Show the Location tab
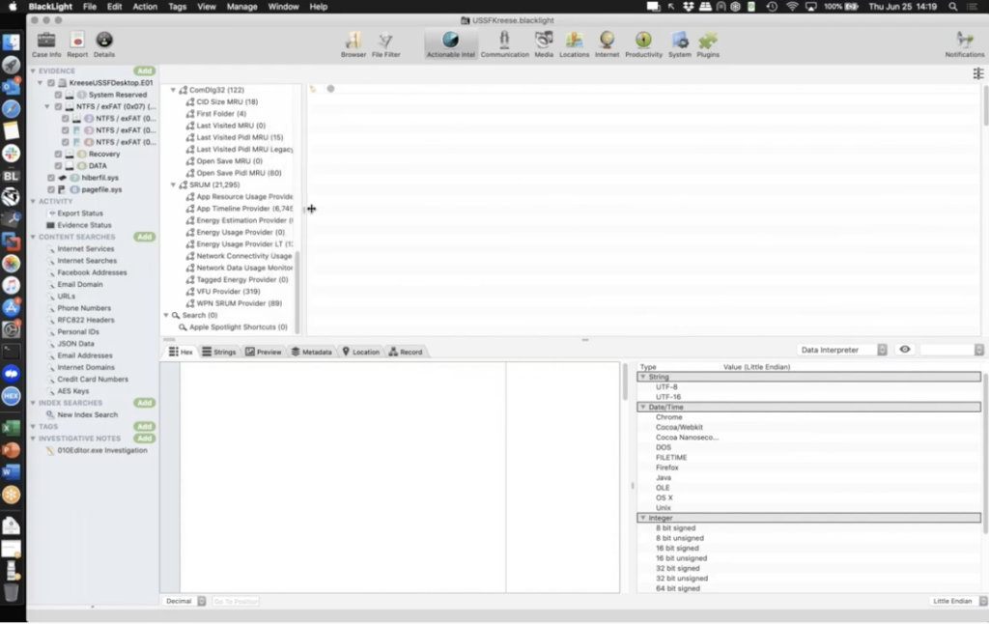 [361, 352]
